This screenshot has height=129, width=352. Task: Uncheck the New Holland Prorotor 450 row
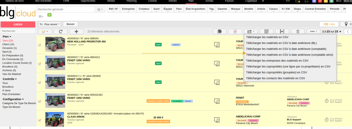[40, 45]
